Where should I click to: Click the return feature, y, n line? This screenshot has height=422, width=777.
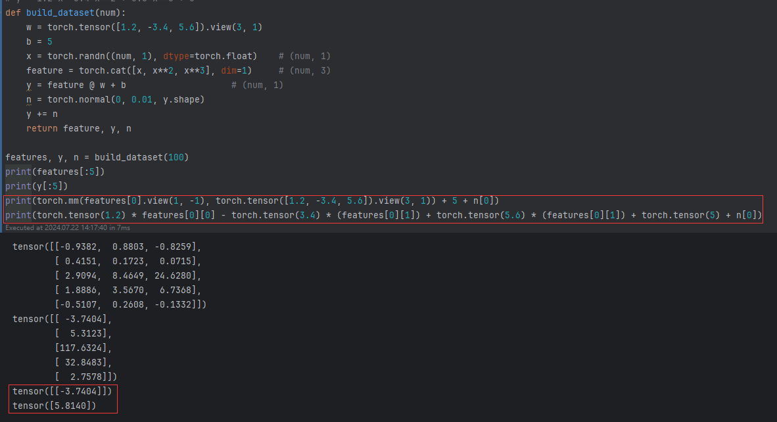click(x=79, y=128)
